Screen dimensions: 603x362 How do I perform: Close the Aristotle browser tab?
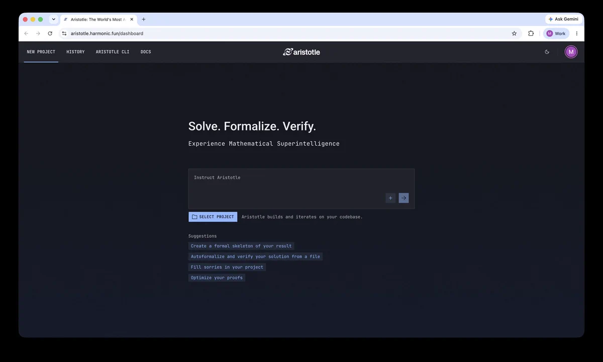click(x=131, y=19)
